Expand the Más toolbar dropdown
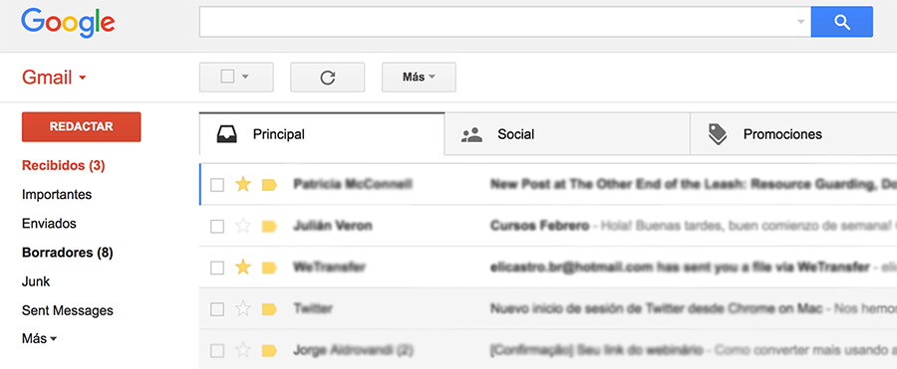 [x=419, y=78]
